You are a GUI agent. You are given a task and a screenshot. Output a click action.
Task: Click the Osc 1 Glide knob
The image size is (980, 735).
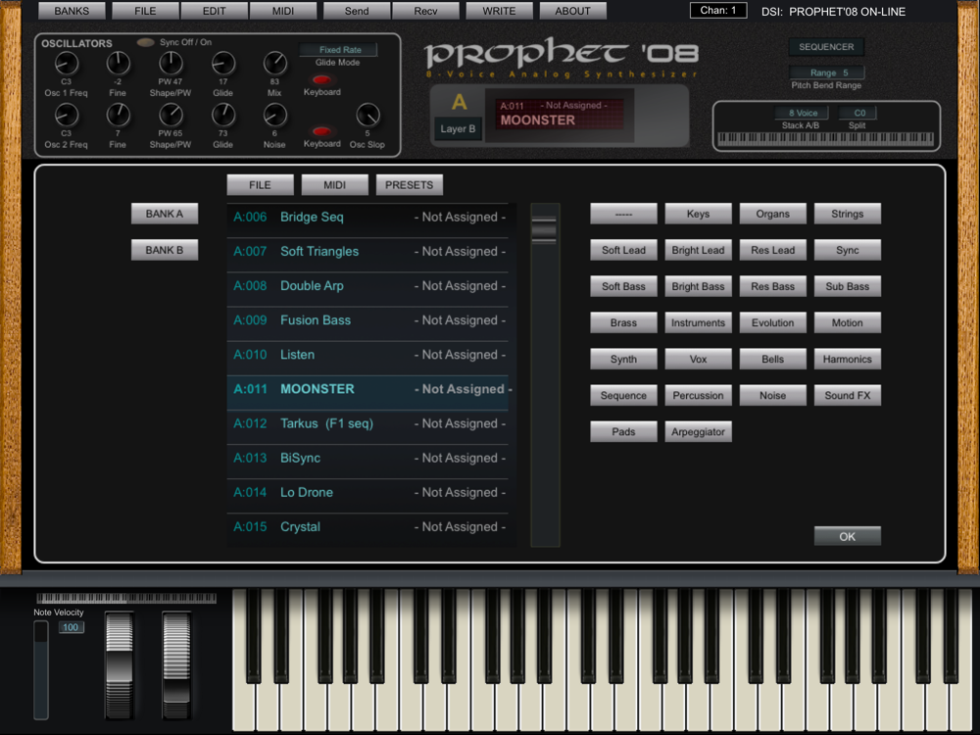coord(223,63)
